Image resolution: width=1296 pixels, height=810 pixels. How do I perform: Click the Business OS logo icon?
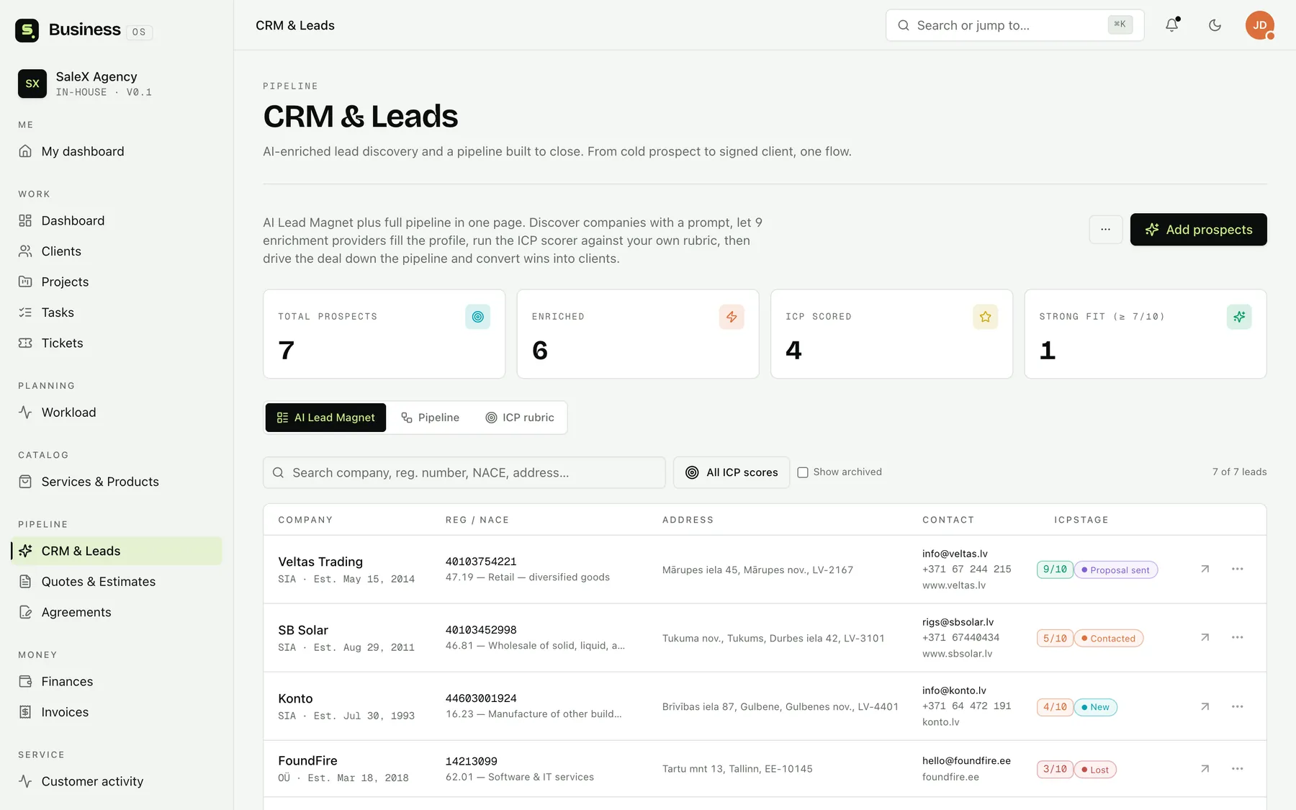27,30
